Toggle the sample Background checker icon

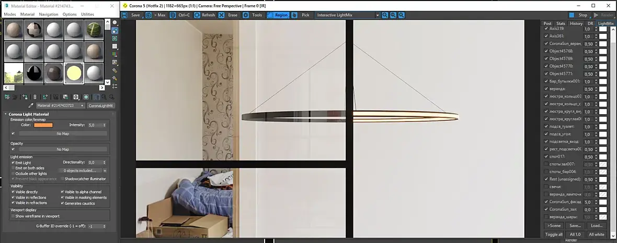click(115, 39)
